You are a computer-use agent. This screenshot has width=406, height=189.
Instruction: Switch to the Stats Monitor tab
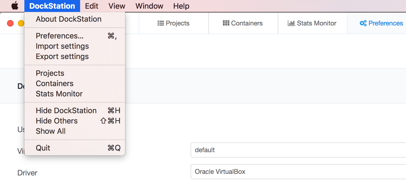pyautogui.click(x=312, y=23)
